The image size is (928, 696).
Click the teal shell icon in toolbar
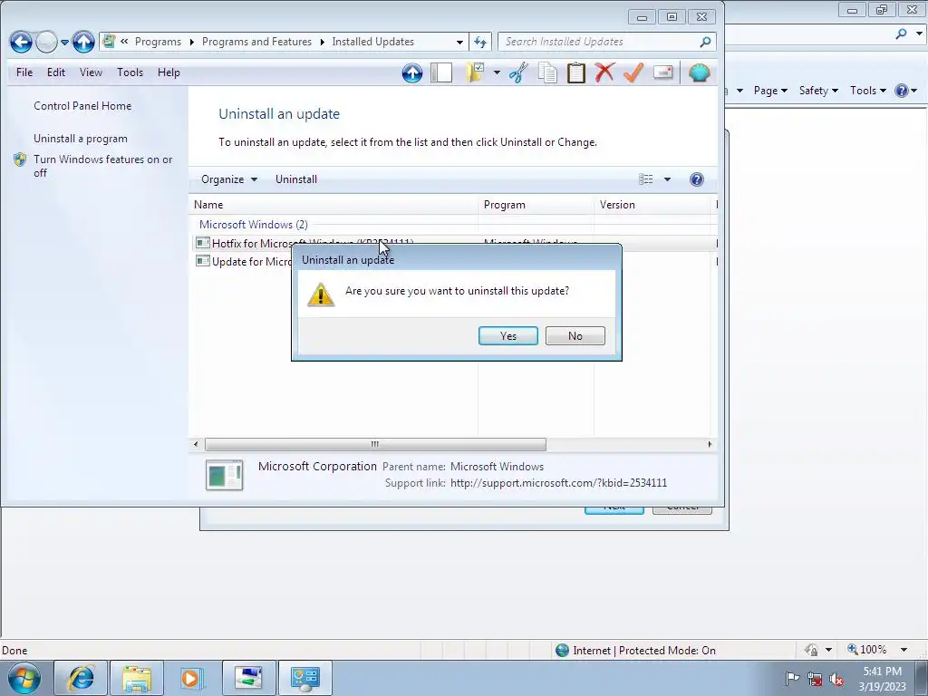click(699, 72)
